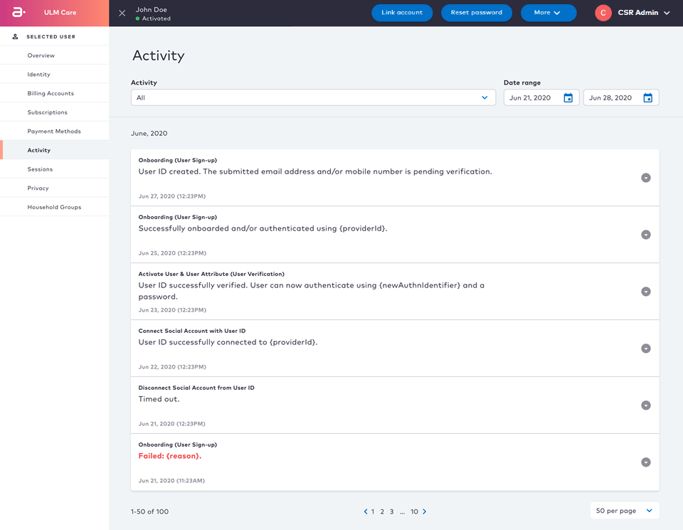Image resolution: width=683 pixels, height=530 pixels.
Task: Go to page 10
Action: (x=414, y=512)
